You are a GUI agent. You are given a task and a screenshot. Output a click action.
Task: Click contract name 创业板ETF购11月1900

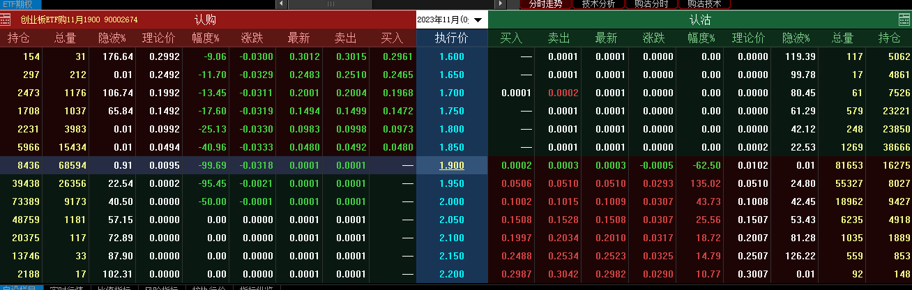59,20
